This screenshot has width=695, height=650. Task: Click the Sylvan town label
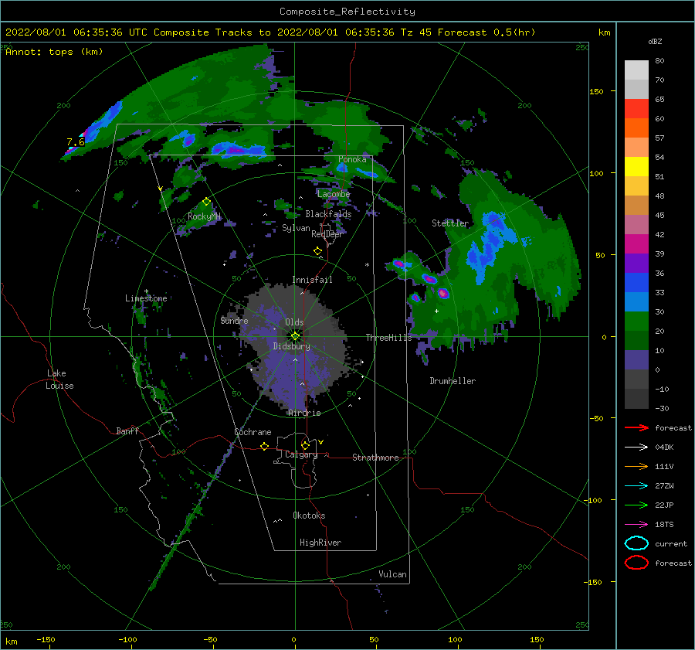tap(296, 228)
